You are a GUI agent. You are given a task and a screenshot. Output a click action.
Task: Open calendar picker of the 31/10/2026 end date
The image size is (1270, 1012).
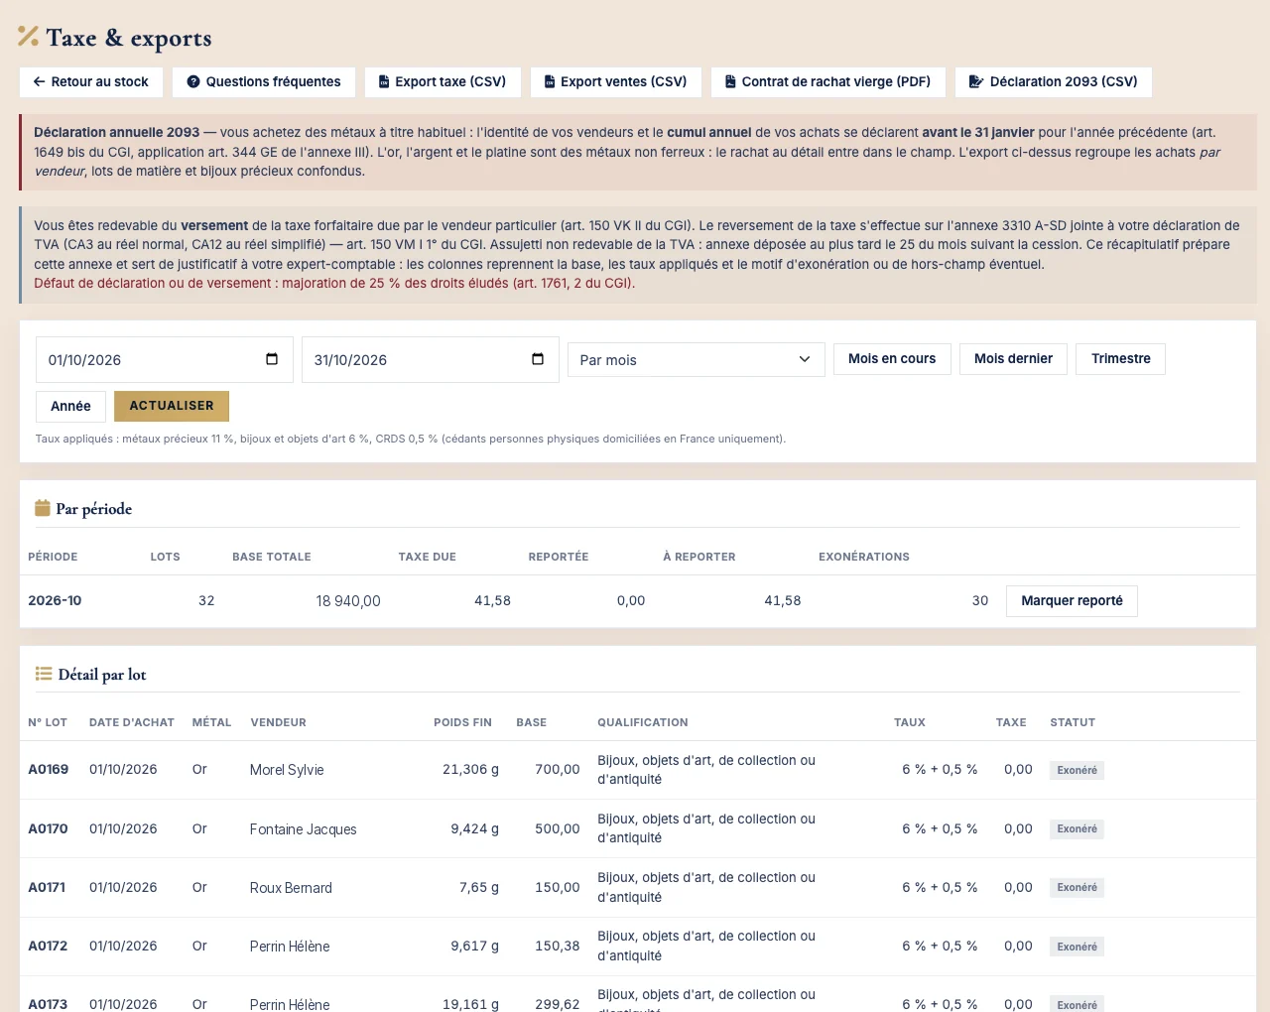click(x=538, y=359)
